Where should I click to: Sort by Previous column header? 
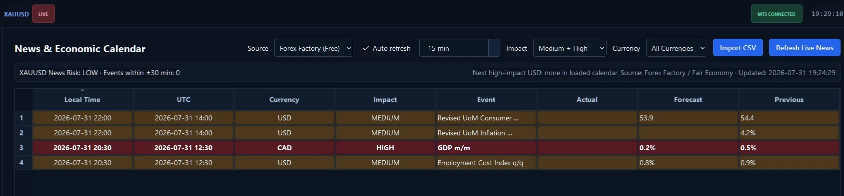[x=789, y=99]
